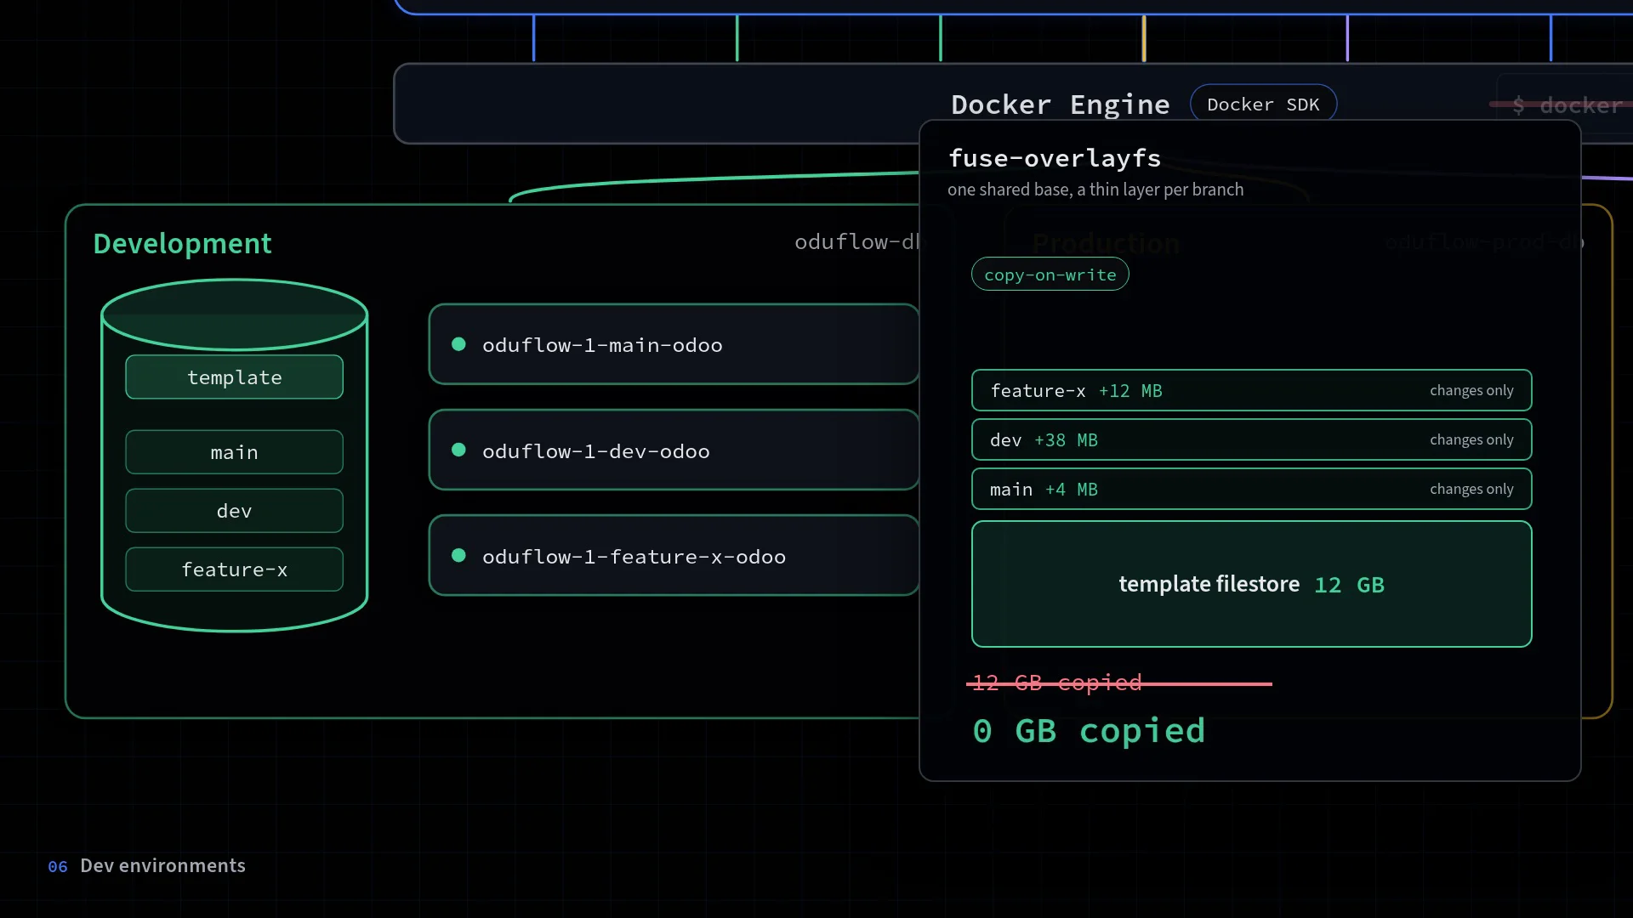Click 'changes only' on the feature-x row

pos(1471,390)
